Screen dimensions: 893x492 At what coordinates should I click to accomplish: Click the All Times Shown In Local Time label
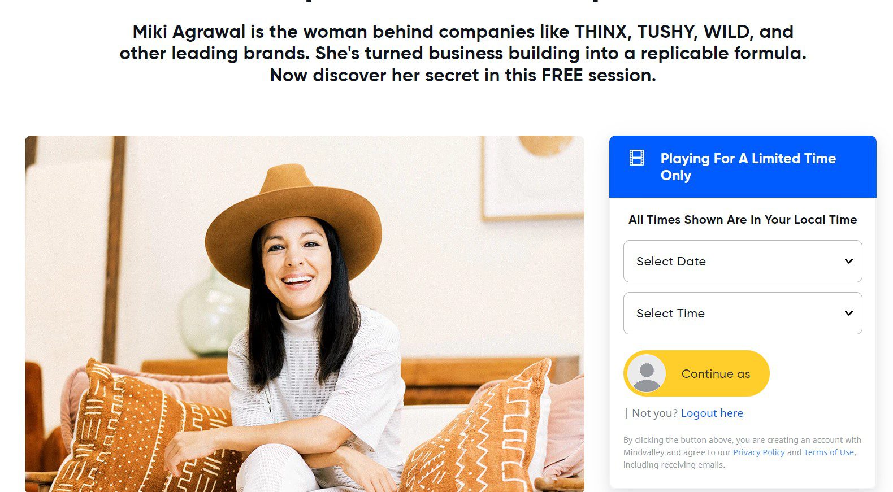743,220
